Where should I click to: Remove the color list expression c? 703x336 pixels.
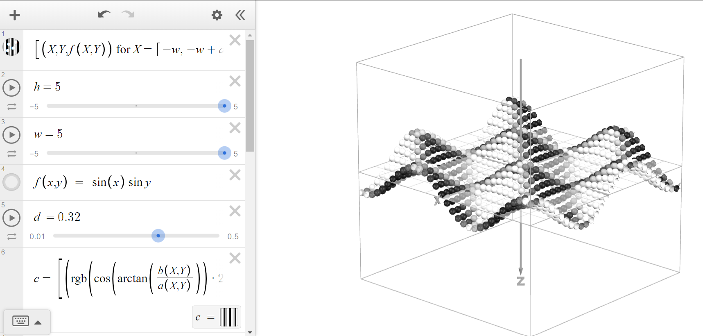tap(235, 258)
